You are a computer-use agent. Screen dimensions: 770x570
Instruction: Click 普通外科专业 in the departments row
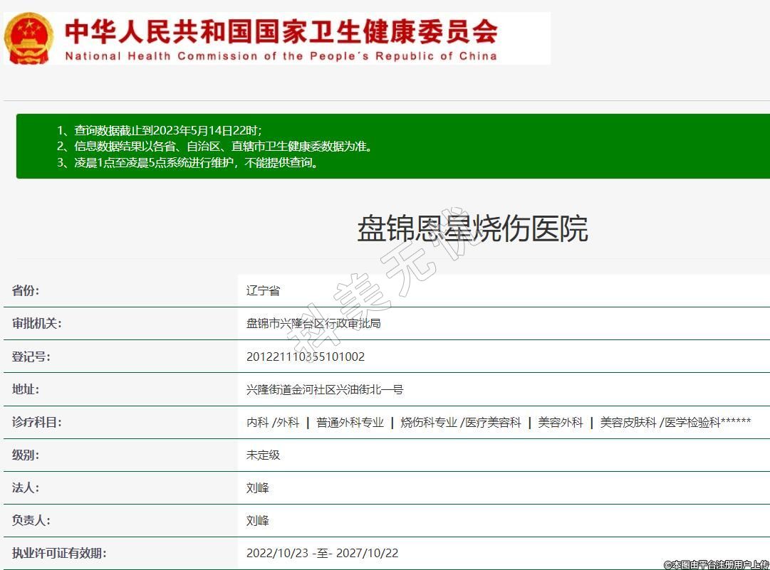tap(350, 422)
